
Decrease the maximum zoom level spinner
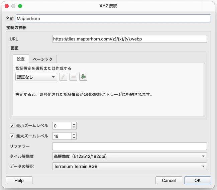click(x=74, y=137)
